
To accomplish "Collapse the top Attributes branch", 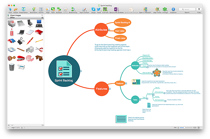I will coord(109,30).
